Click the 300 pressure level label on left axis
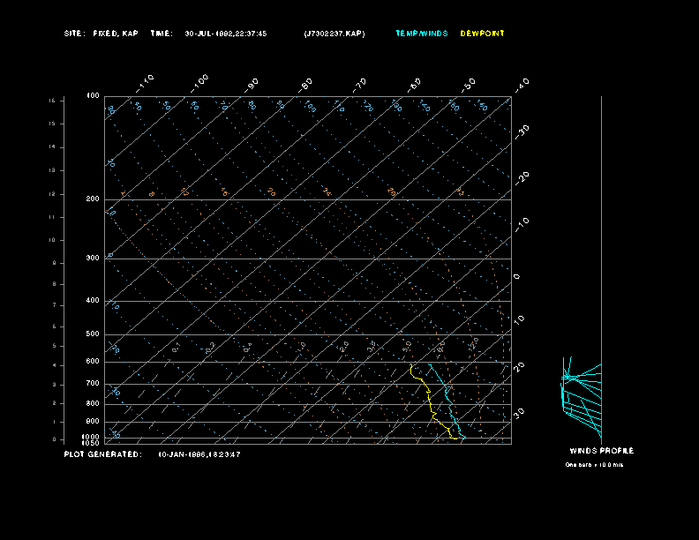This screenshot has width=699, height=540. pyautogui.click(x=92, y=259)
